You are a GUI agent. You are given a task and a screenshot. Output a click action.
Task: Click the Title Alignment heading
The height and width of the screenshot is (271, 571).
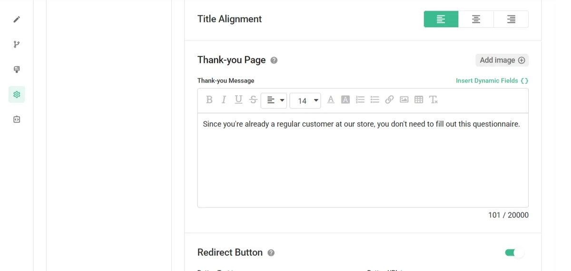click(x=229, y=19)
